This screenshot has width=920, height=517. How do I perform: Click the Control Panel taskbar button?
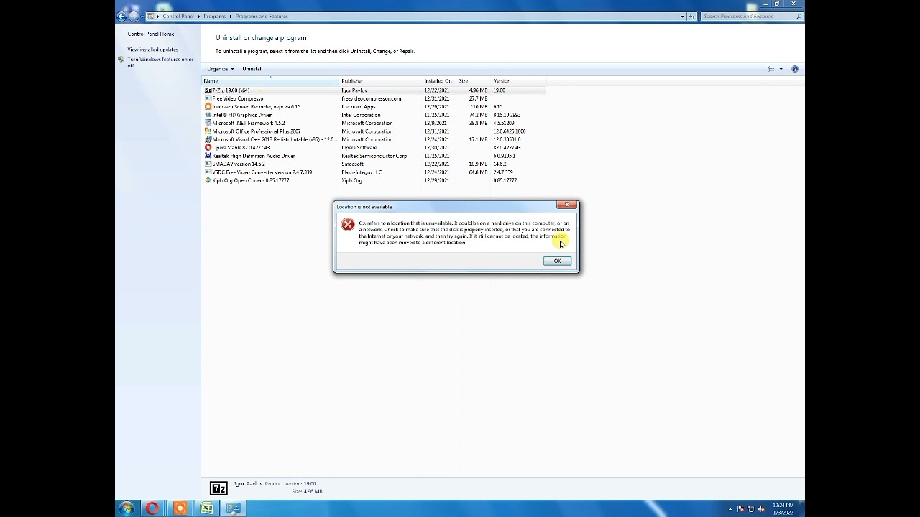pyautogui.click(x=234, y=508)
